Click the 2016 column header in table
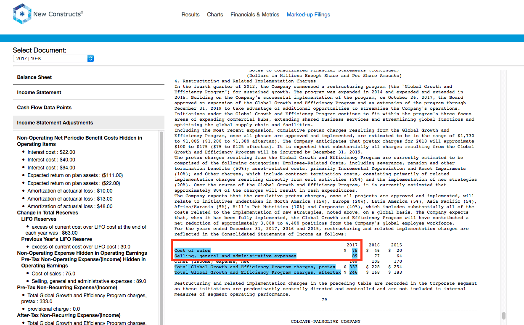Image resolution: width=524 pixels, height=325 pixels. pos(374,245)
